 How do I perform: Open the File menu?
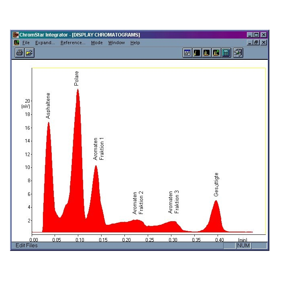[26, 43]
